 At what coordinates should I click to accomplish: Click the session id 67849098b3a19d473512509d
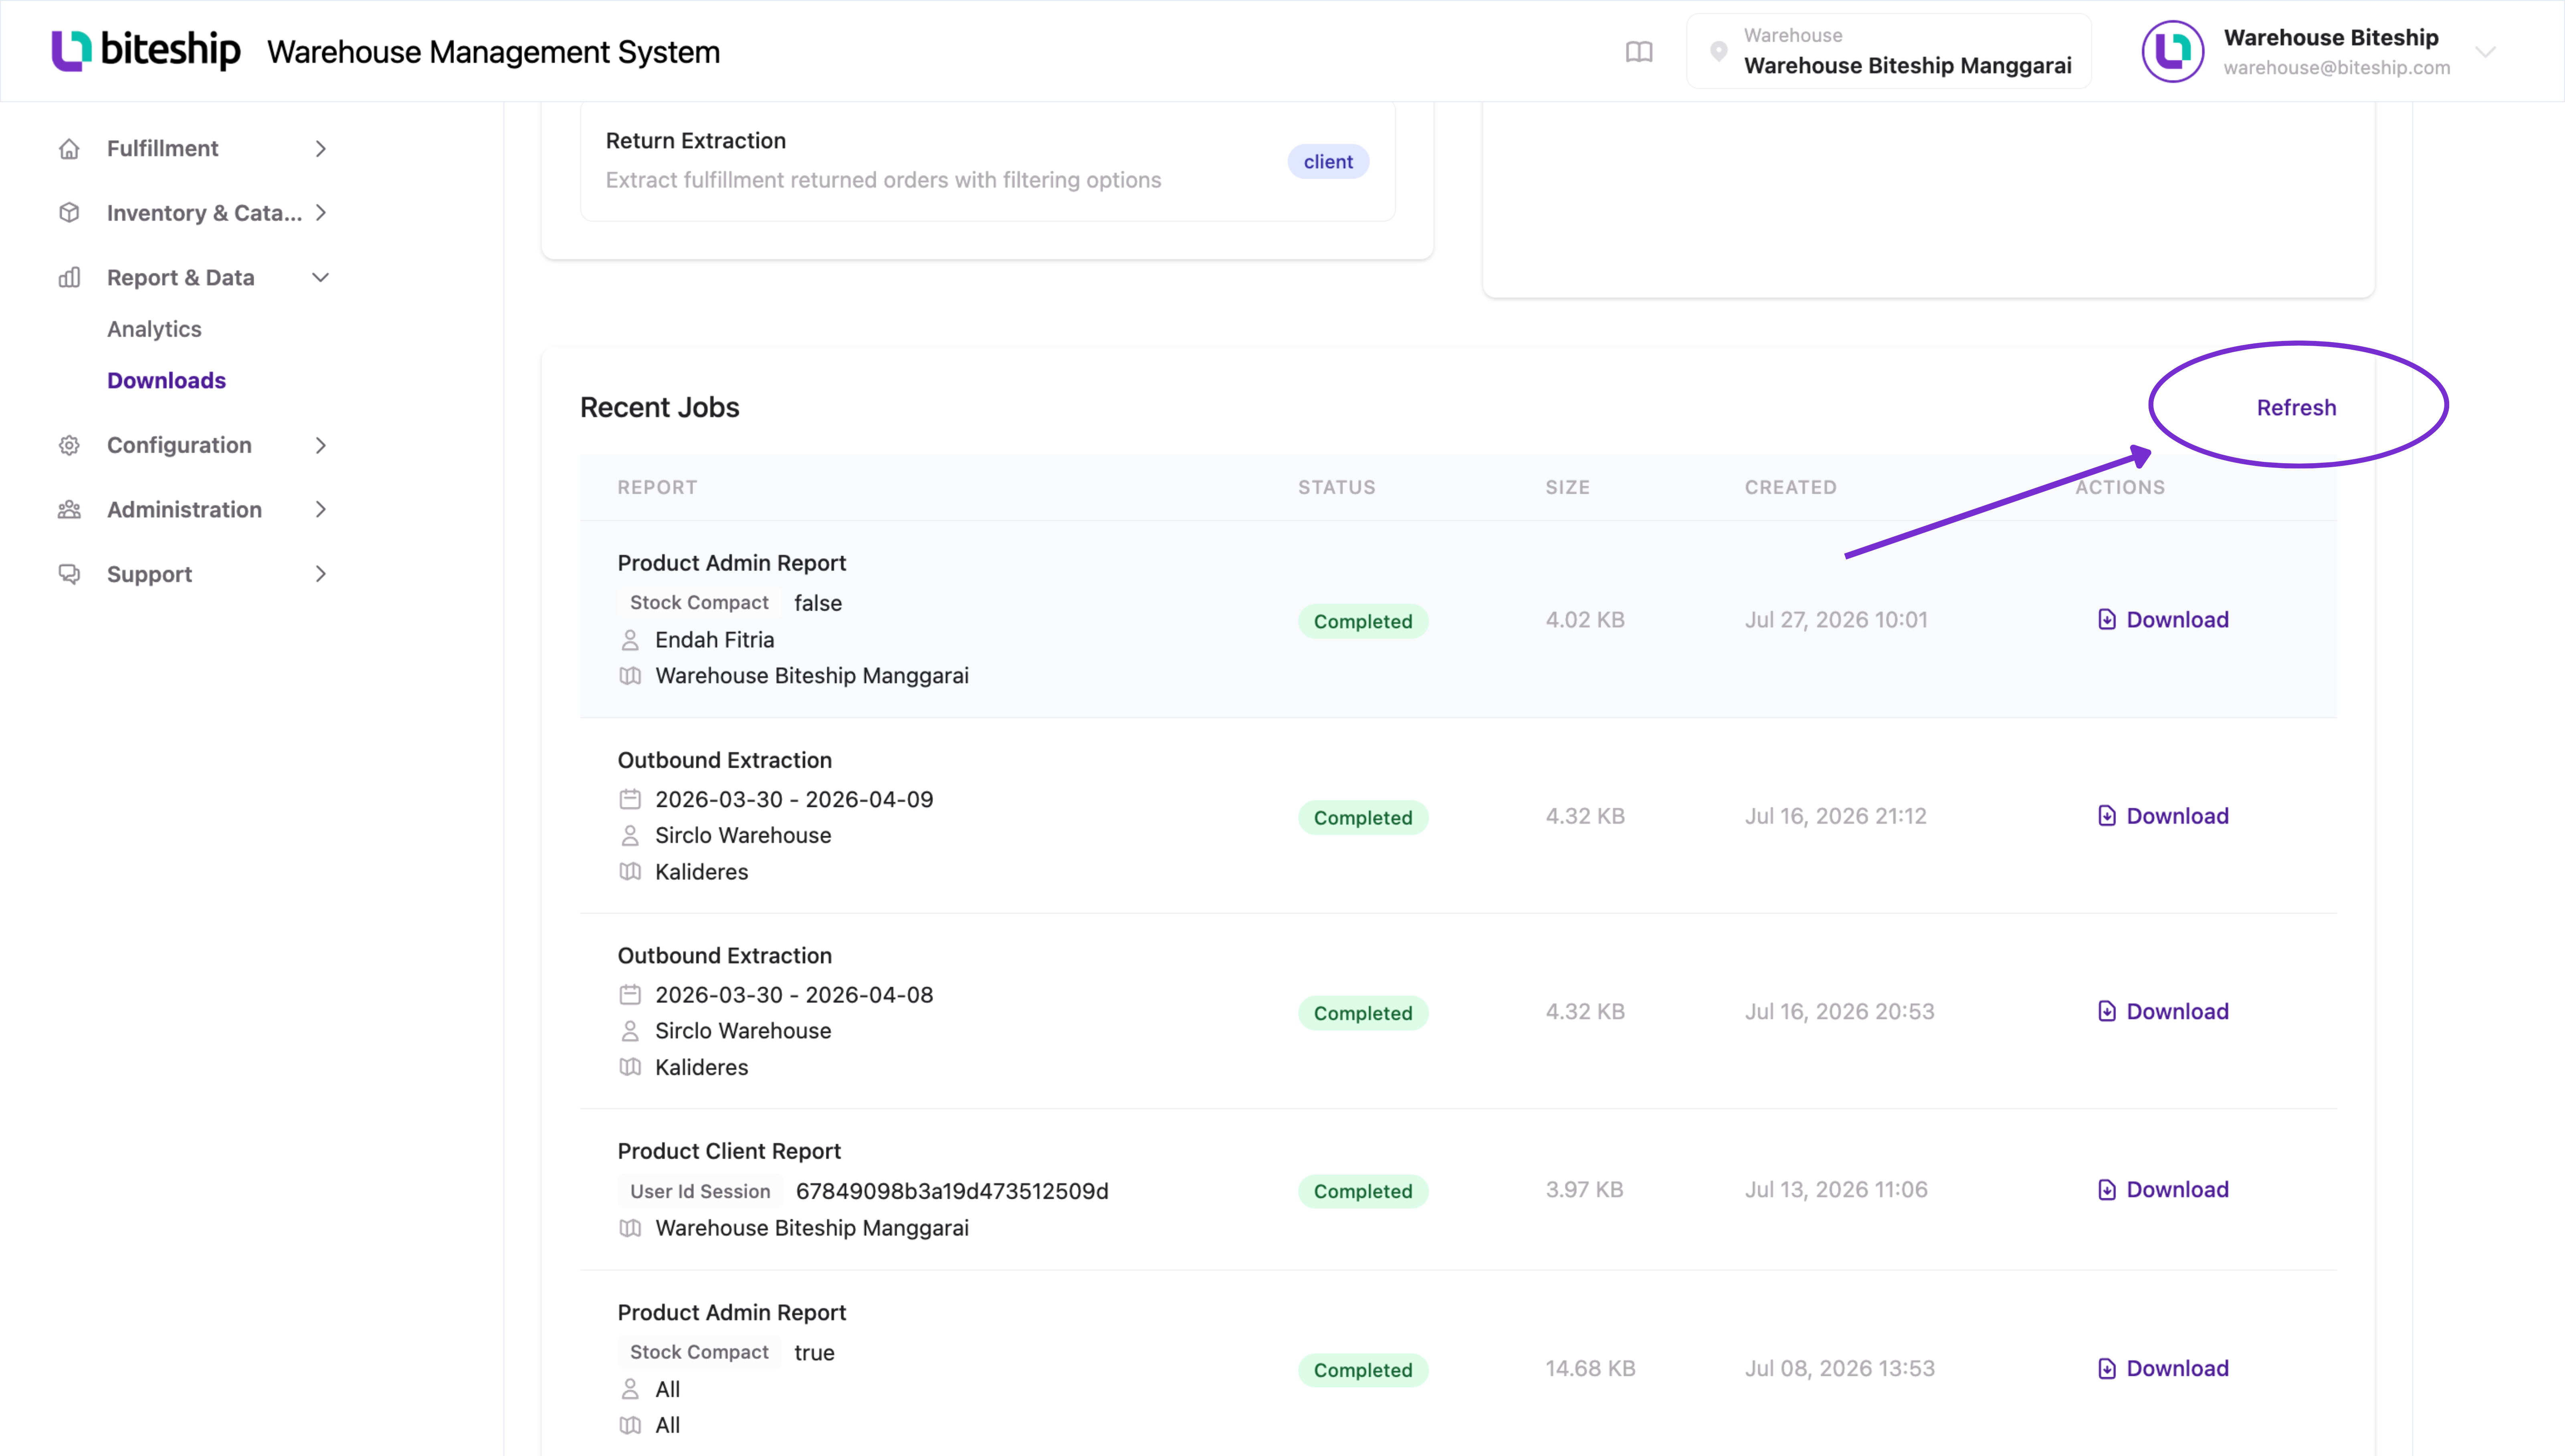pos(951,1192)
